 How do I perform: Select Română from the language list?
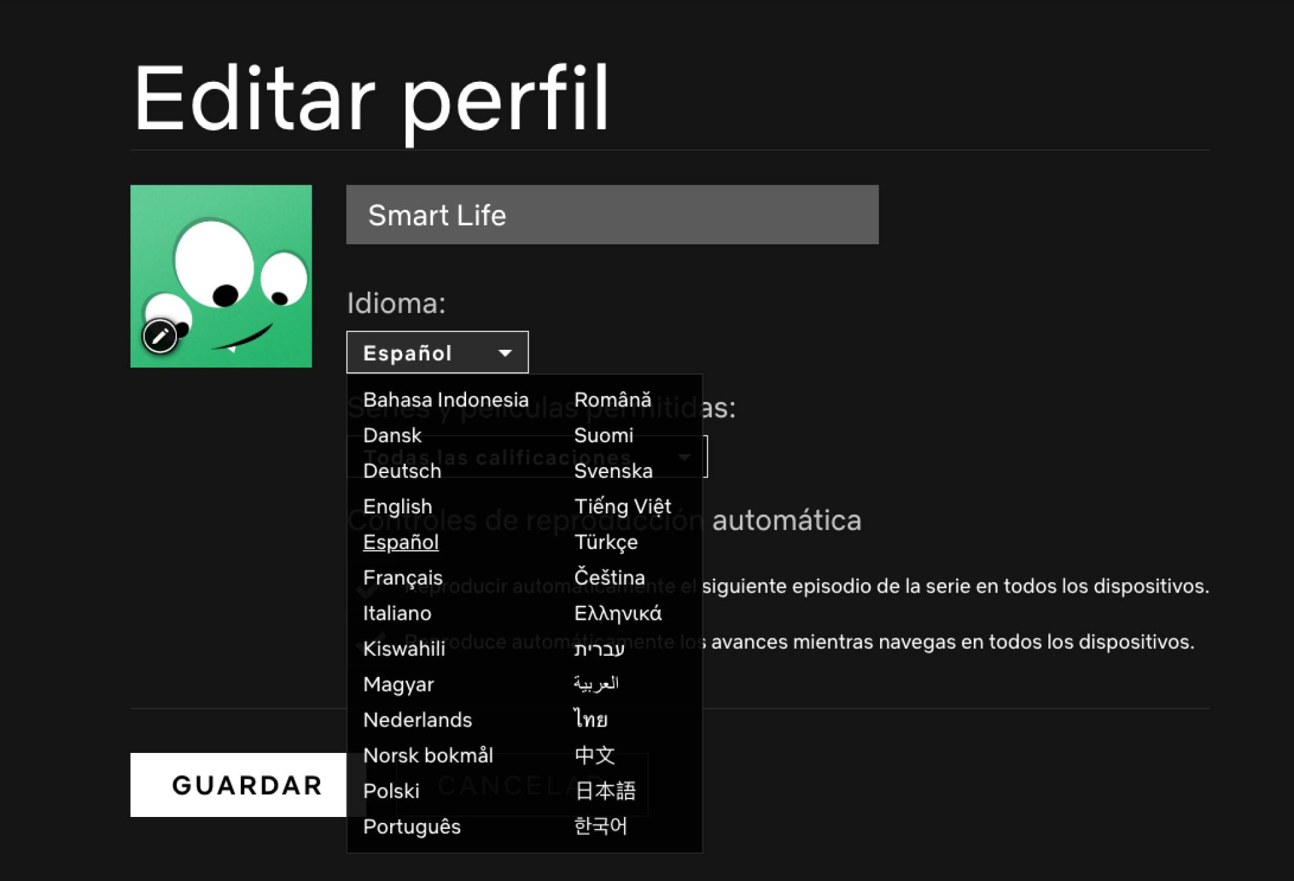click(612, 400)
